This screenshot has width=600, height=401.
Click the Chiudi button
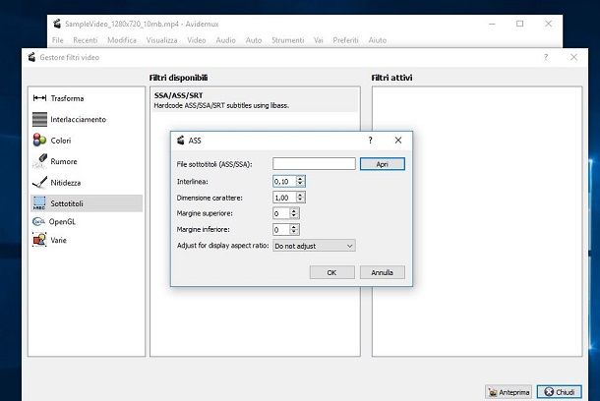[x=560, y=392]
